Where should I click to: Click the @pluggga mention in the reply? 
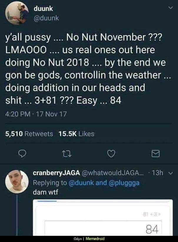[124, 182]
